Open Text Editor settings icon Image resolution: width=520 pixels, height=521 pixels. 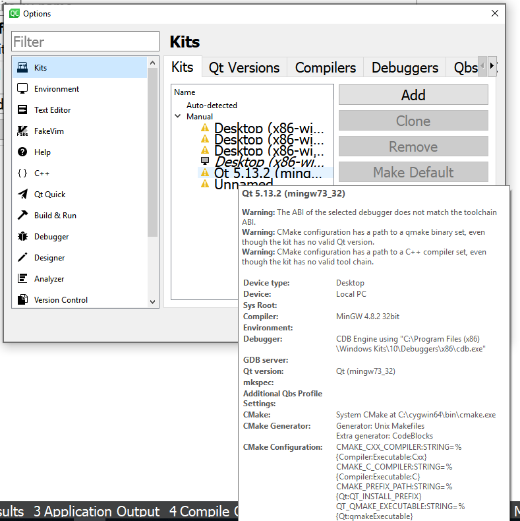(x=22, y=109)
